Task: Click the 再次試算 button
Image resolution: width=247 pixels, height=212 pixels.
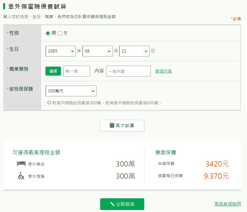Action: (122, 125)
